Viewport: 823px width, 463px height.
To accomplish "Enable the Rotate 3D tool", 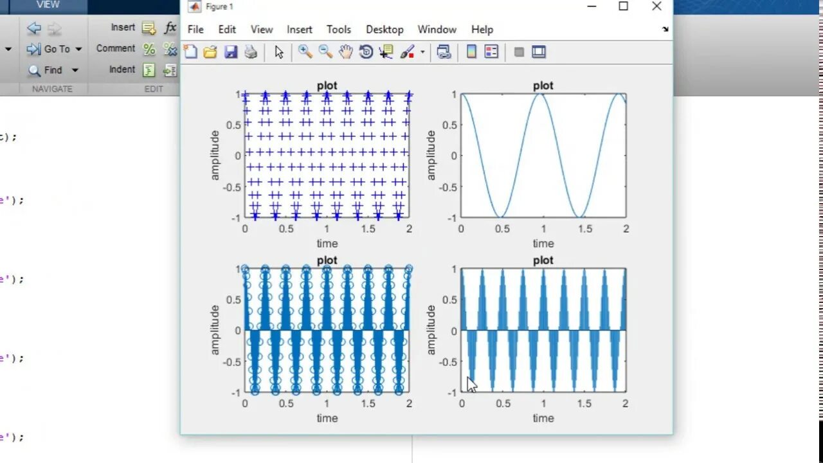I will [366, 52].
